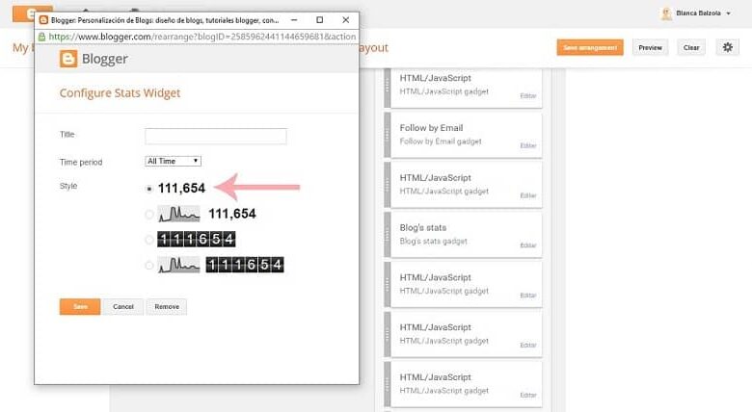
Task: Select the plain number 111,654 style
Action: (x=149, y=189)
